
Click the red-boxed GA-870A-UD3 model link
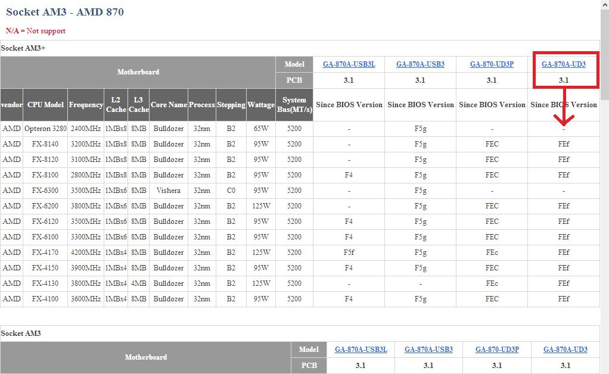(563, 64)
